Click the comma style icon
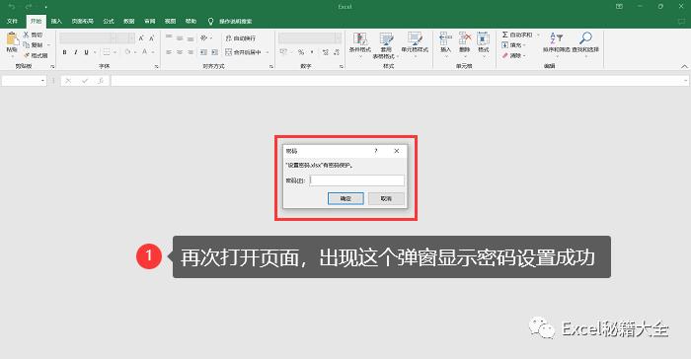The image size is (691, 359). click(x=312, y=52)
